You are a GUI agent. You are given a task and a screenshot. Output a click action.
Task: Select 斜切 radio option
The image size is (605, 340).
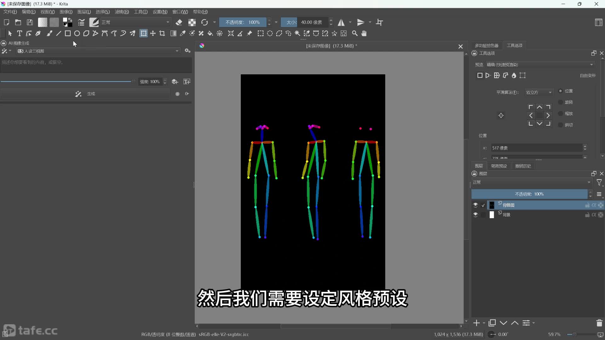561,125
